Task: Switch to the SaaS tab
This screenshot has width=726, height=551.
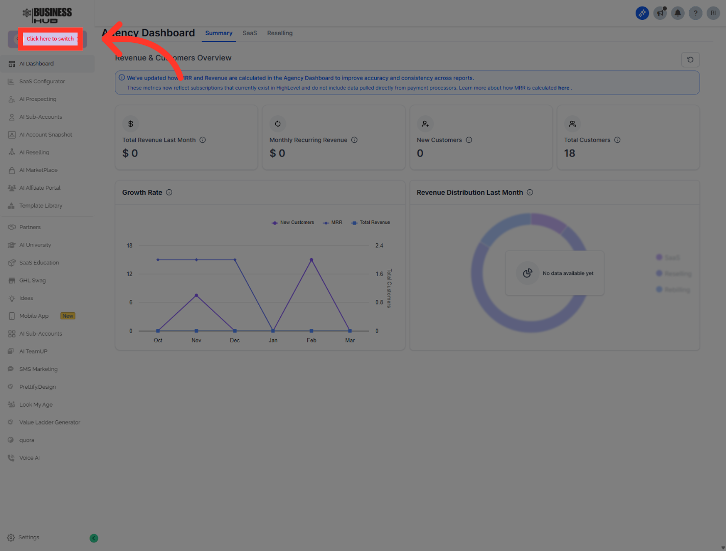Action: point(250,33)
